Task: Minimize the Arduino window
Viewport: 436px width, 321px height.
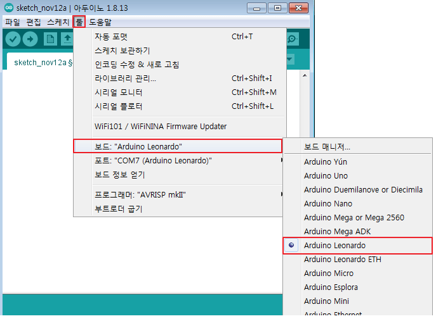Action: (x=256, y=8)
